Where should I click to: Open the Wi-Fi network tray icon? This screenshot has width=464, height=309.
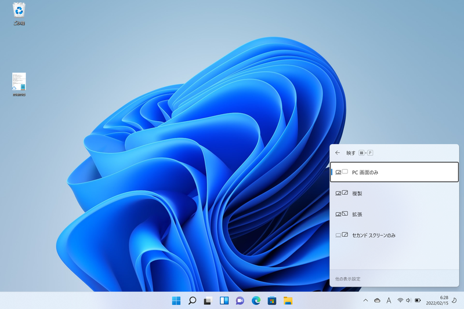pyautogui.click(x=400, y=300)
